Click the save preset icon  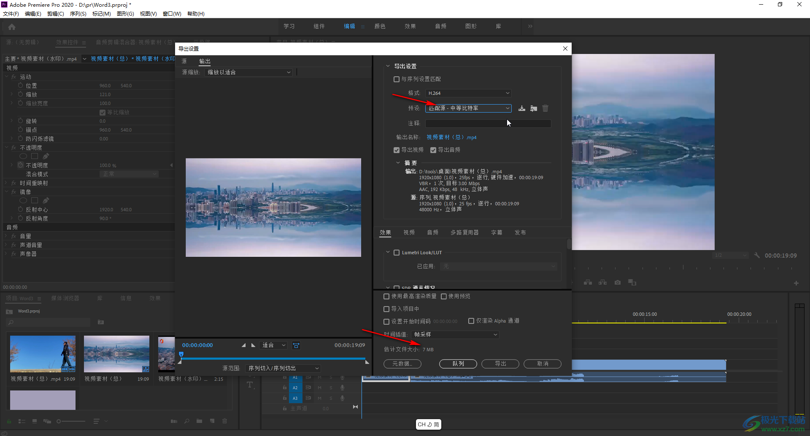point(522,108)
